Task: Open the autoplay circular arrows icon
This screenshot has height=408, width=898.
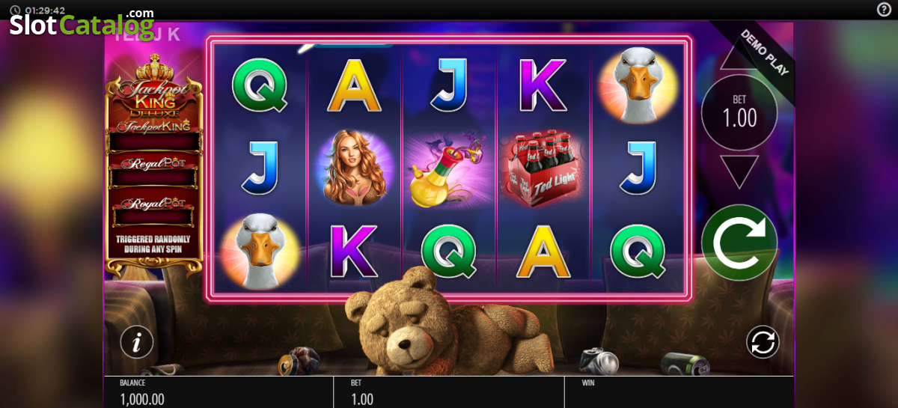Action: [x=763, y=342]
